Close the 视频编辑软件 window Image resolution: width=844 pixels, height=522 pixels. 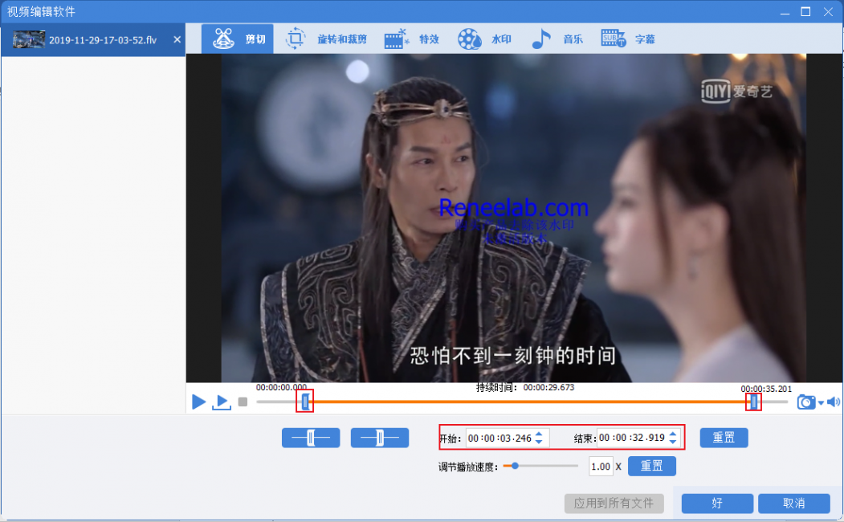[x=828, y=12]
